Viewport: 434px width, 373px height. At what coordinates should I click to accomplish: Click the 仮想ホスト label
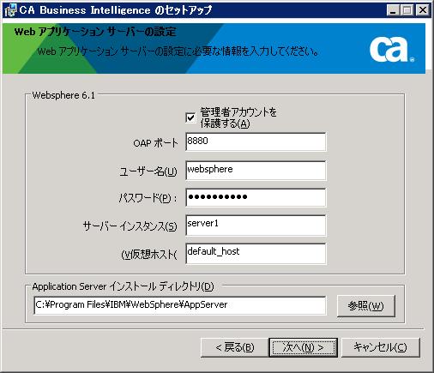(149, 255)
